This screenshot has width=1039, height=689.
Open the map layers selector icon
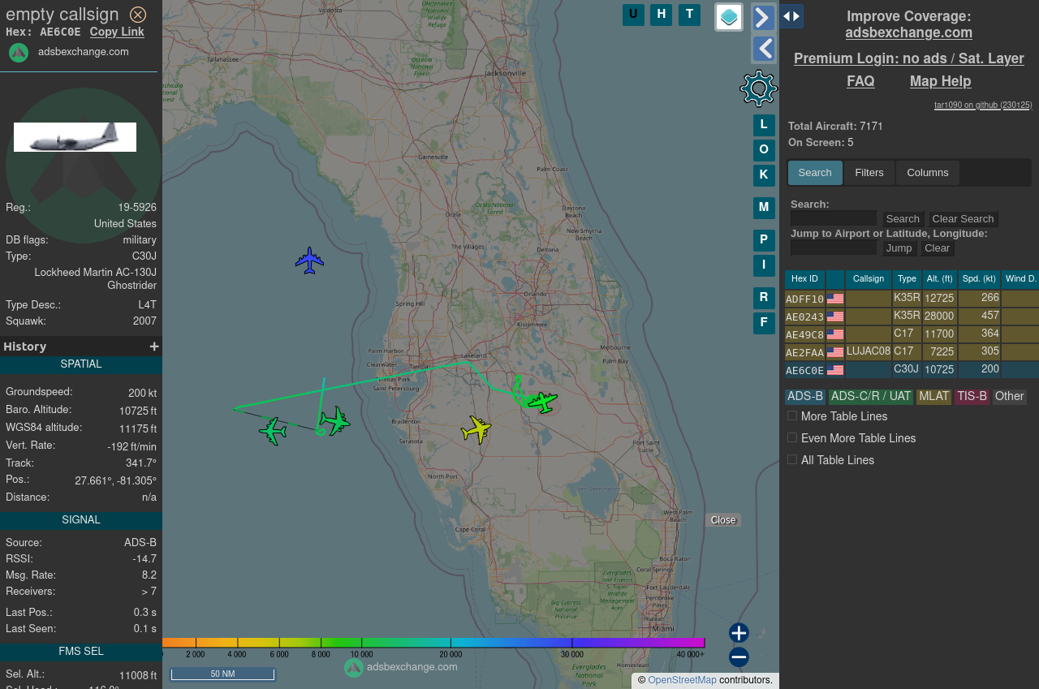click(x=729, y=17)
